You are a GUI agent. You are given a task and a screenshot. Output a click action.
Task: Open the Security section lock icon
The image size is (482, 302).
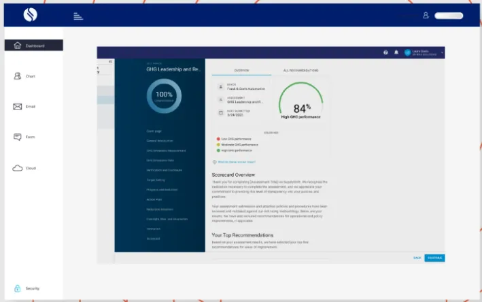[x=18, y=288]
